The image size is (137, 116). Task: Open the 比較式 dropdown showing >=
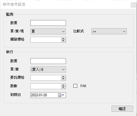click(109, 31)
